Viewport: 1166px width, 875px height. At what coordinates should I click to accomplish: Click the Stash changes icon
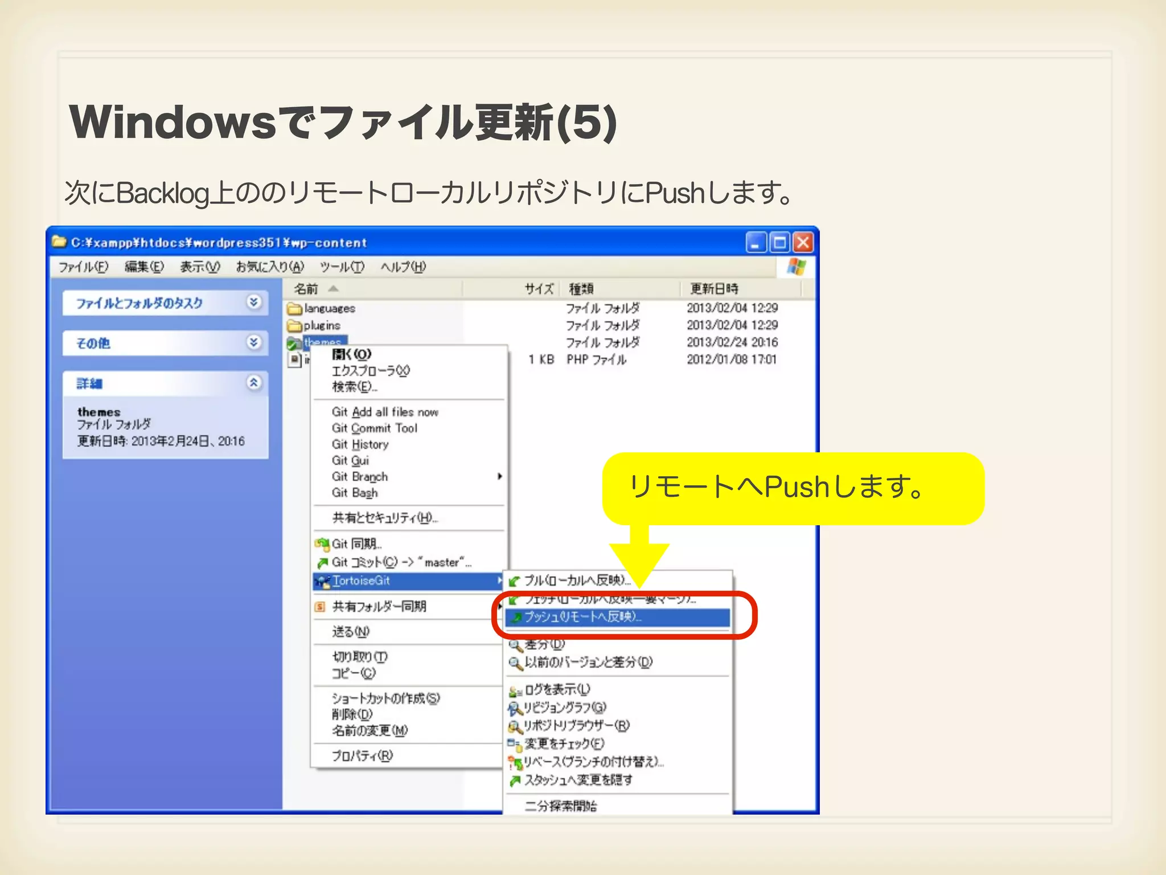(x=515, y=780)
